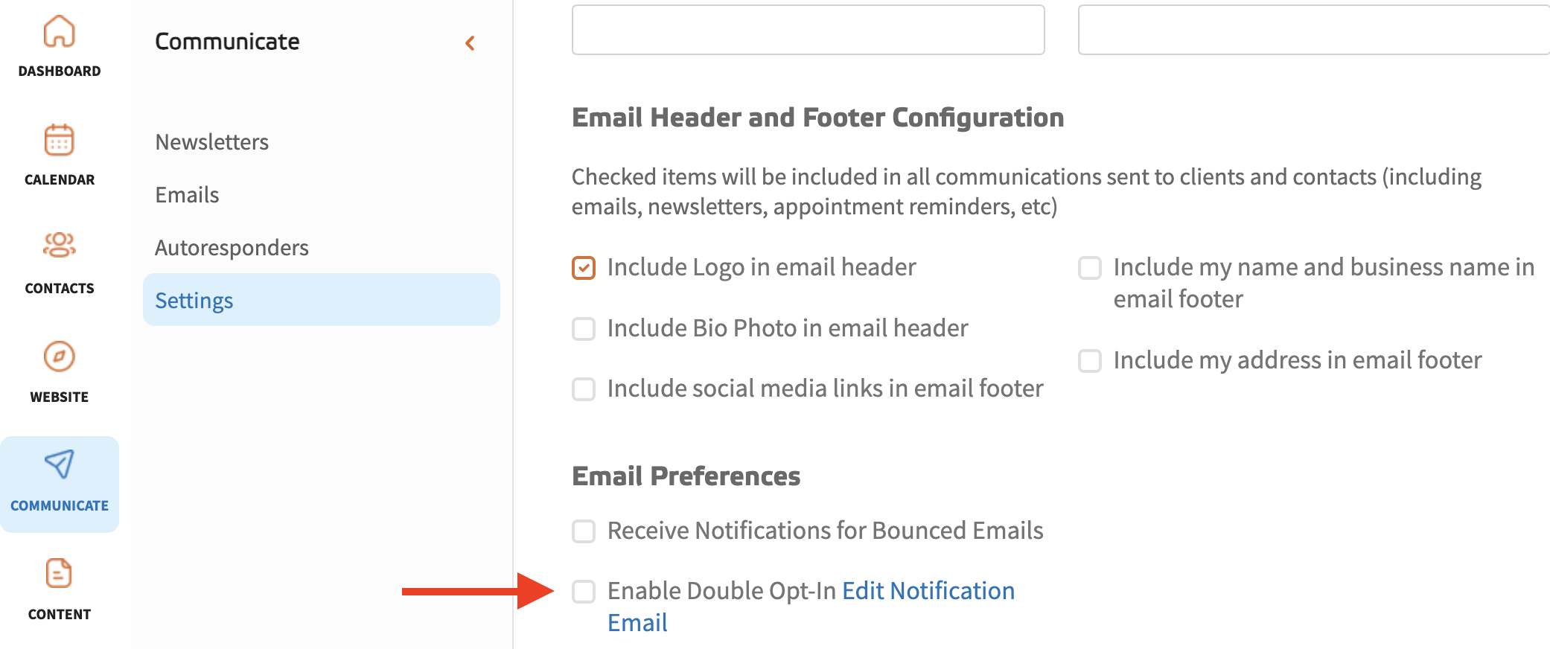1550x649 pixels.
Task: Select Settings in the Communicate menu
Action: 194,301
